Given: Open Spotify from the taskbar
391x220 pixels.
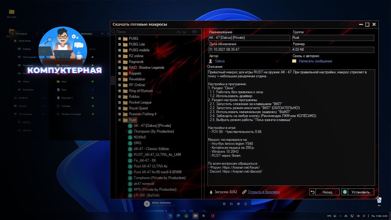Looking at the screenshot, I should (x=186, y=216).
